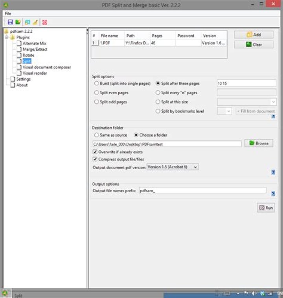Click the pdfsam icon at the bottom-left corner
The width and height of the screenshot is (283, 298).
coord(5,293)
